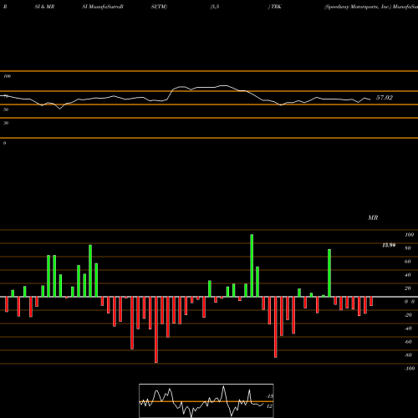Click the 'SI MunafaSutraR' header text
418x418 pixels.
pyautogui.click(x=103, y=7)
